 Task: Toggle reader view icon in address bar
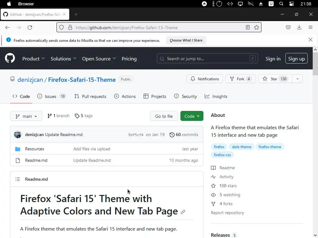248,27
